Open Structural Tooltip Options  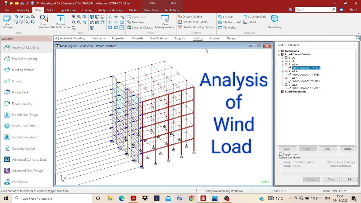[196, 27]
